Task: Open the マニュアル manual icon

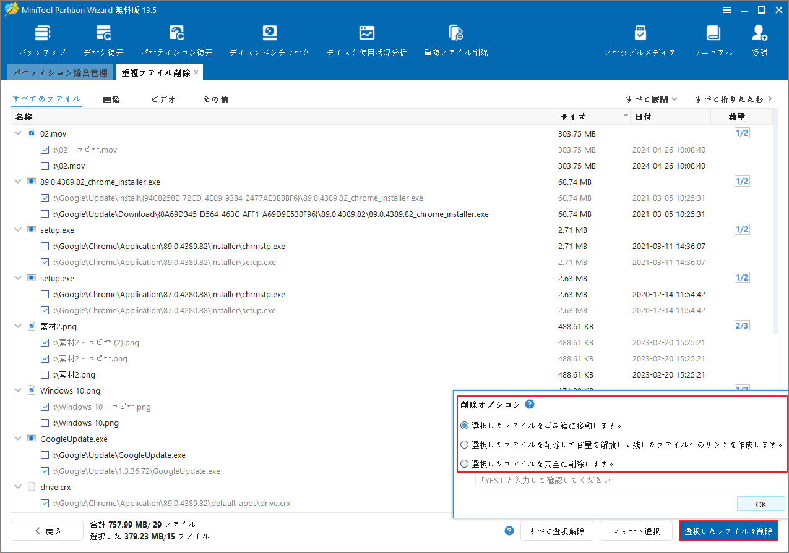Action: (x=713, y=37)
